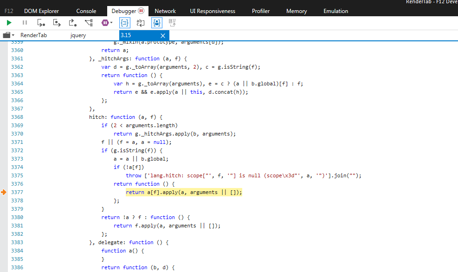Click 'if (g.isString(f)) {' line
The image size is (458, 272).
132,150
